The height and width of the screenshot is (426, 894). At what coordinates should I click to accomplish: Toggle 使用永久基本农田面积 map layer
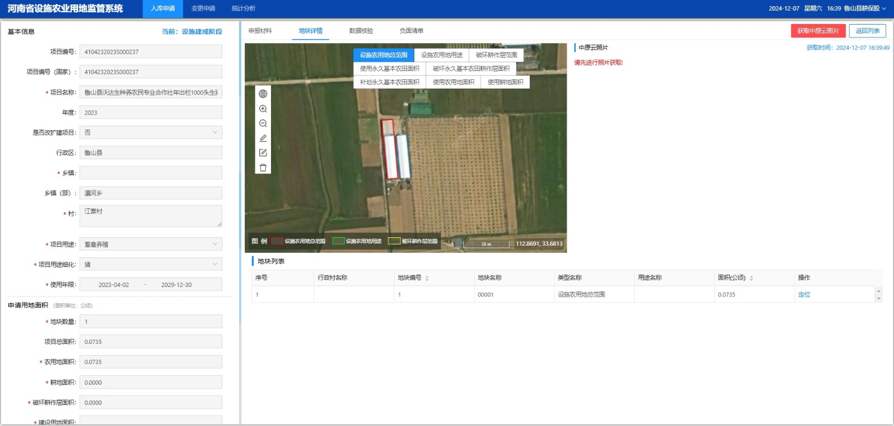tap(389, 68)
